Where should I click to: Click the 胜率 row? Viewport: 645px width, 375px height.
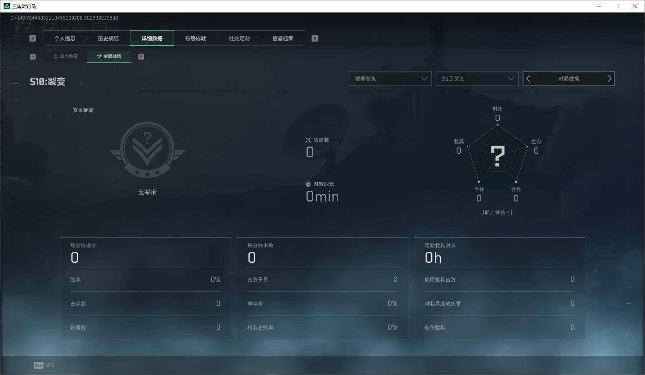click(x=145, y=280)
